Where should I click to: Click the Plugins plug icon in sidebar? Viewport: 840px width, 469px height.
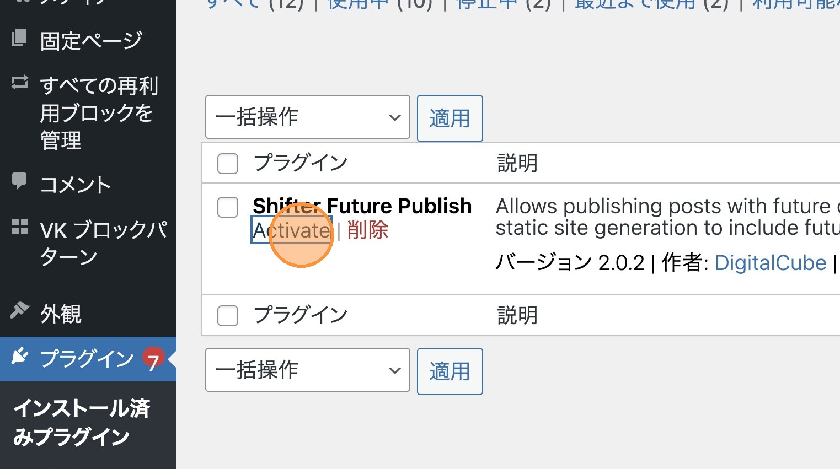pos(19,357)
